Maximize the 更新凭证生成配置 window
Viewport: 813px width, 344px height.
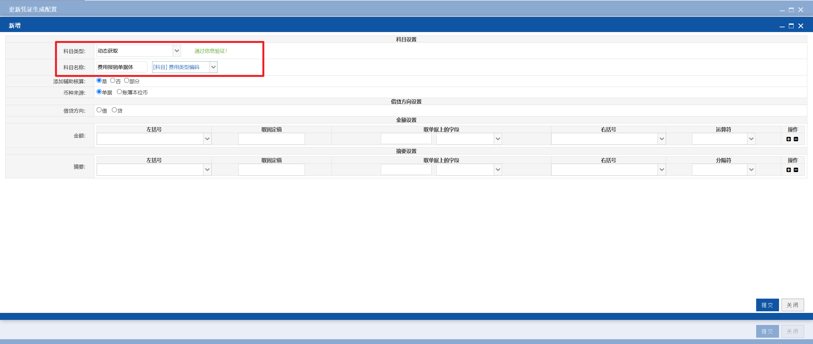coord(791,10)
